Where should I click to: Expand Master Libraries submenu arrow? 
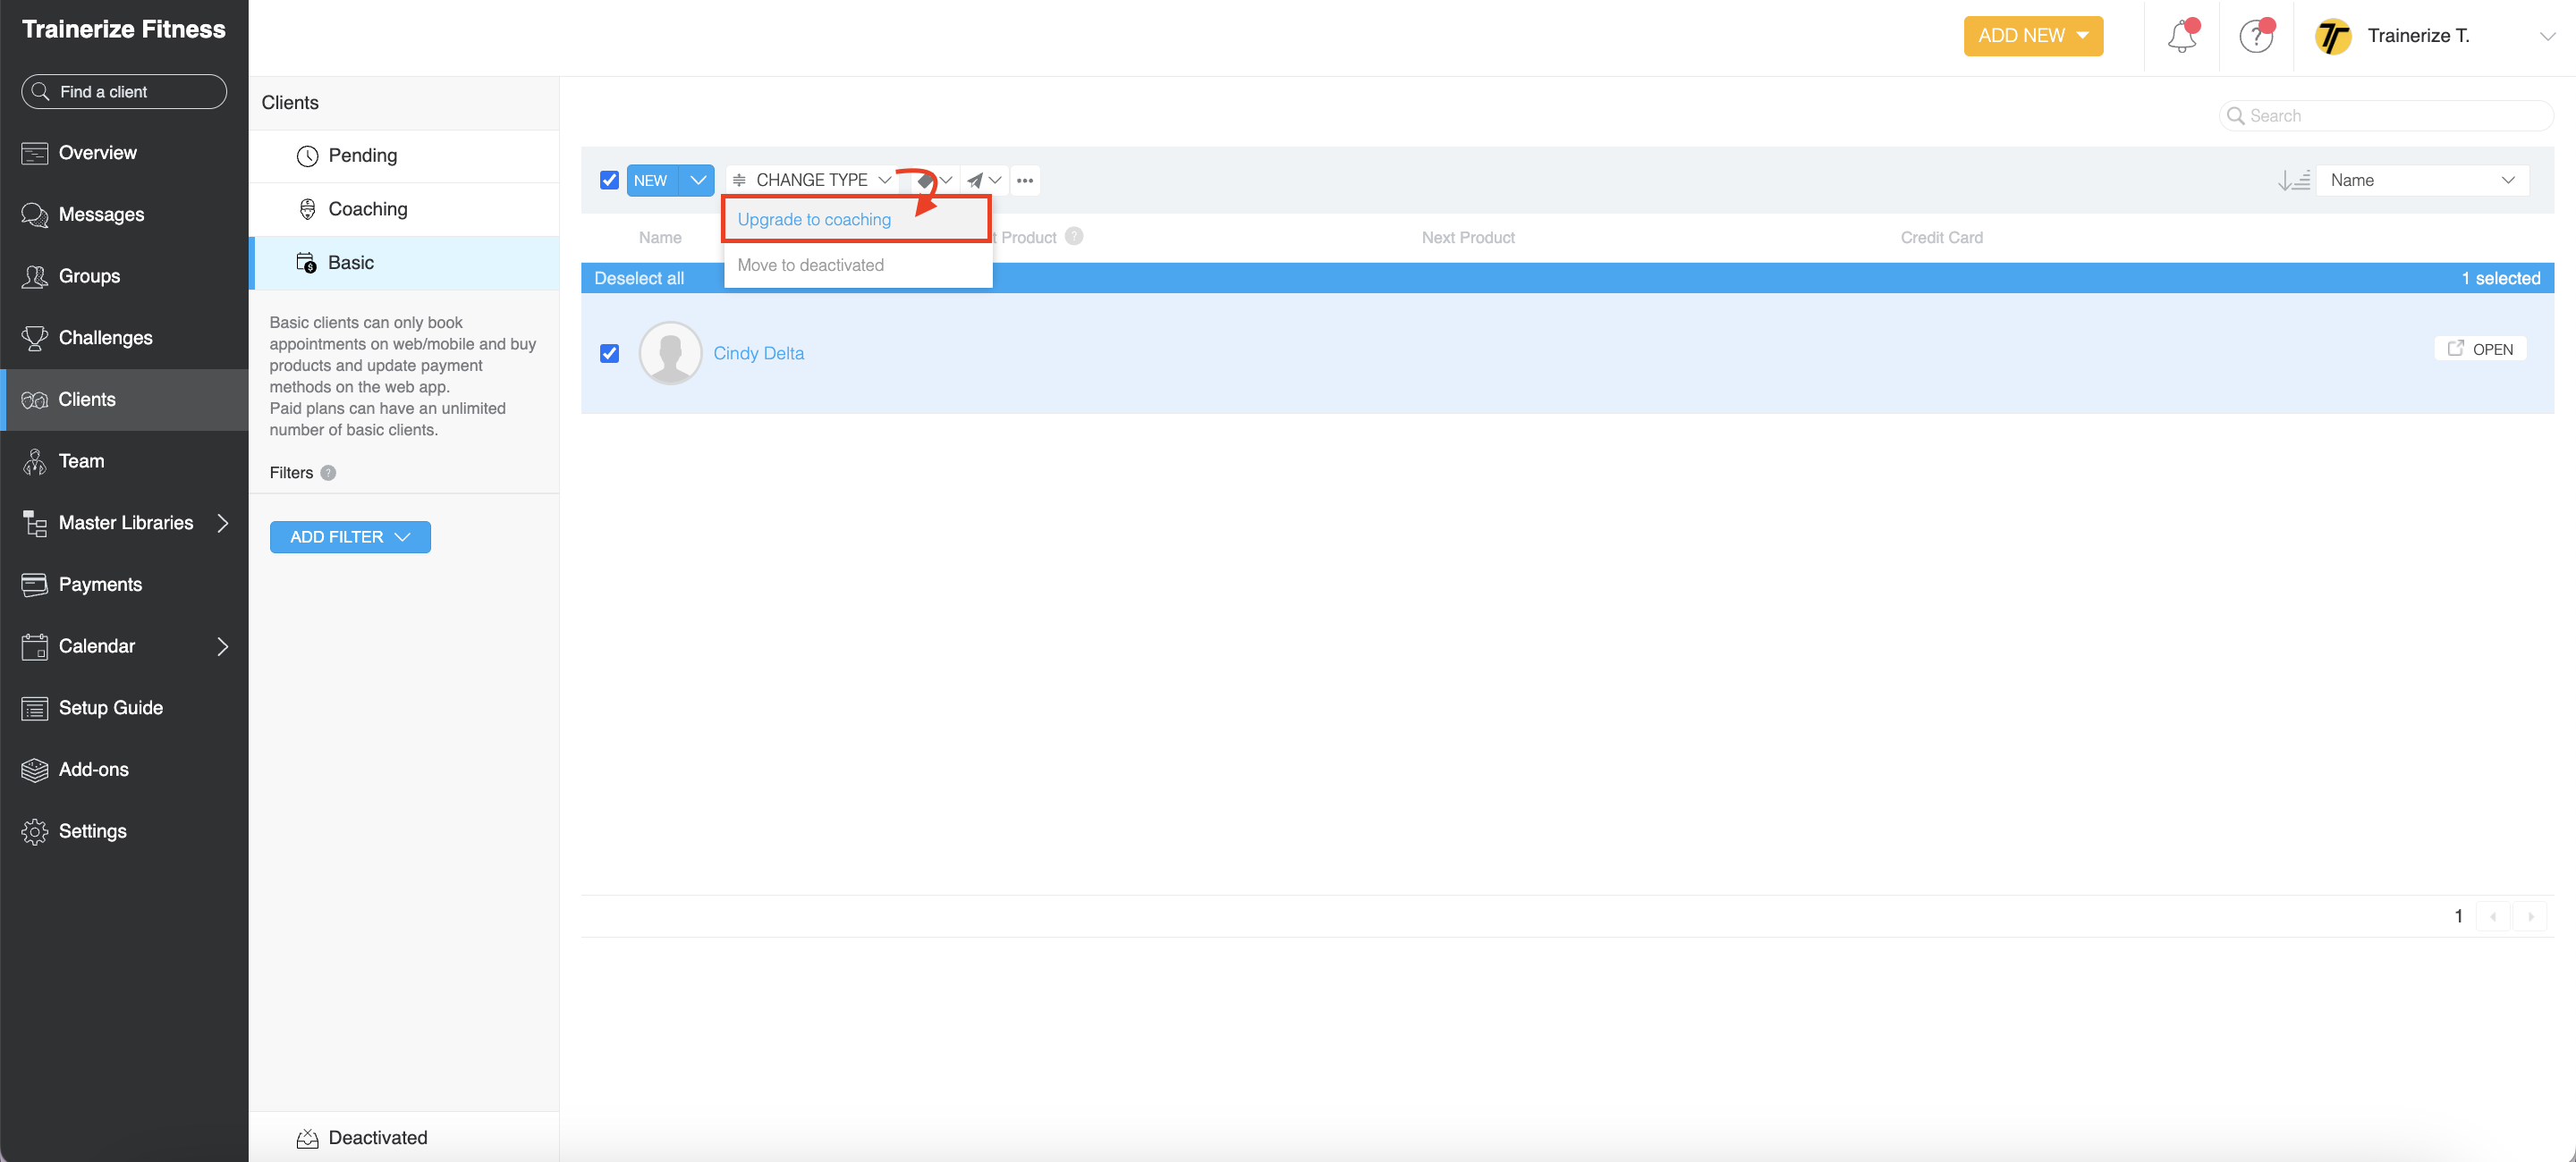[223, 523]
